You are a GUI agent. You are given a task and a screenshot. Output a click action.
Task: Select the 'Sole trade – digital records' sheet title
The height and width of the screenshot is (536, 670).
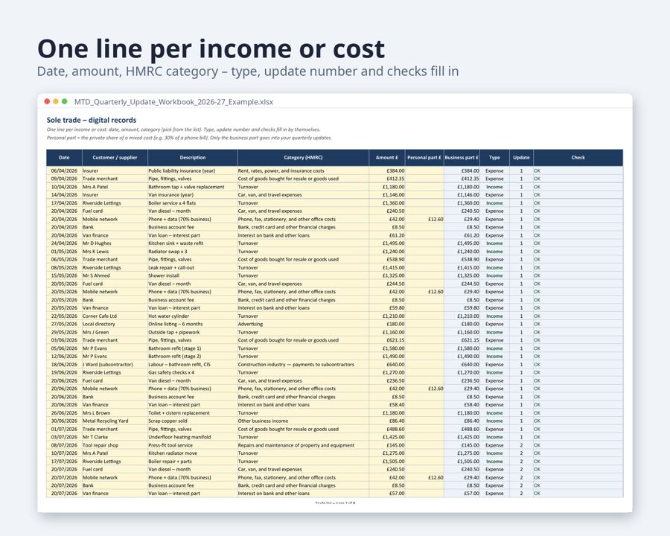click(92, 120)
